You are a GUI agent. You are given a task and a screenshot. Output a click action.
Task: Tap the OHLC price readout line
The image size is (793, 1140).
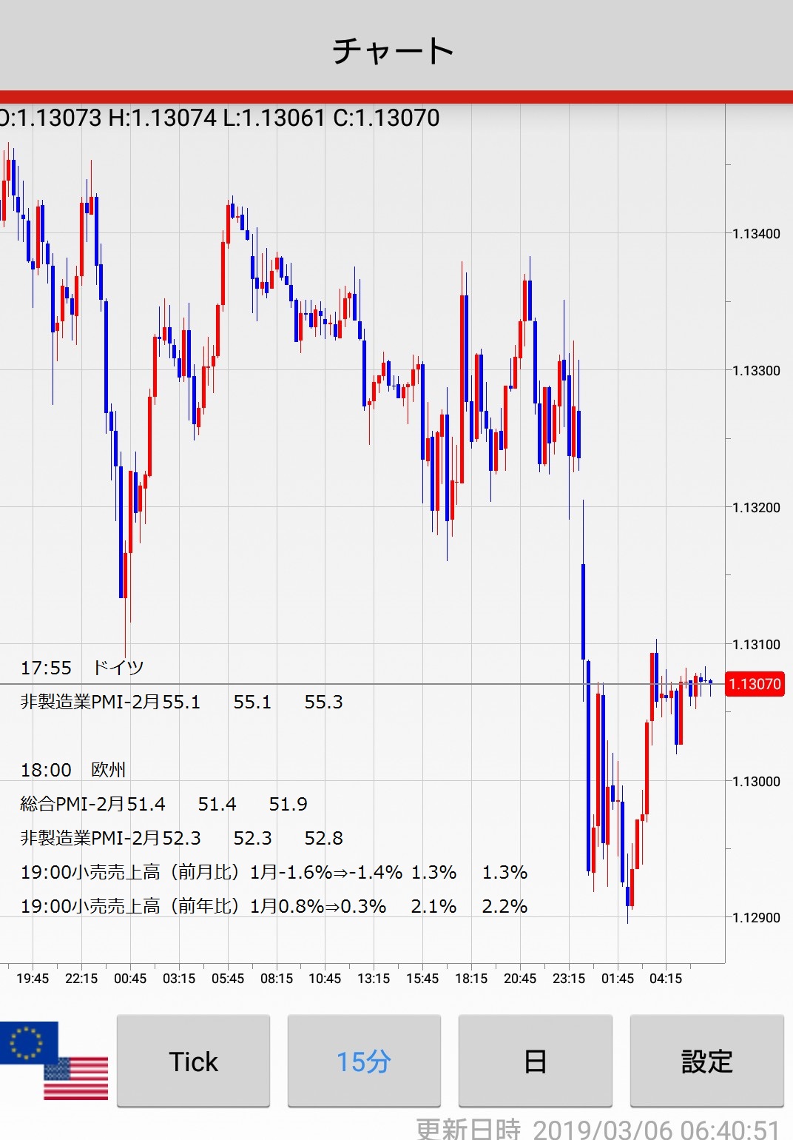pyautogui.click(x=220, y=118)
